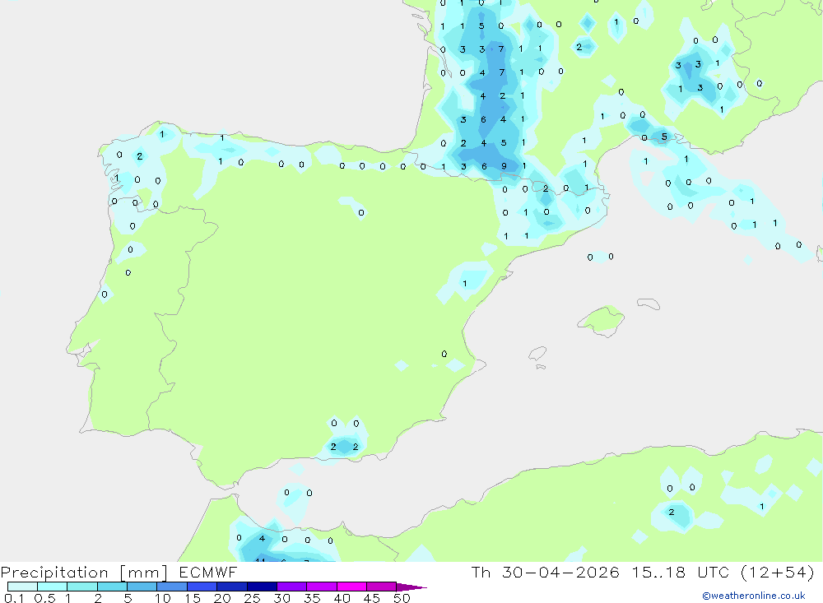Viewport: 823px width, 603px height.
Task: Click the 0.5–1 mm legend swatch
Action: (x=52, y=587)
